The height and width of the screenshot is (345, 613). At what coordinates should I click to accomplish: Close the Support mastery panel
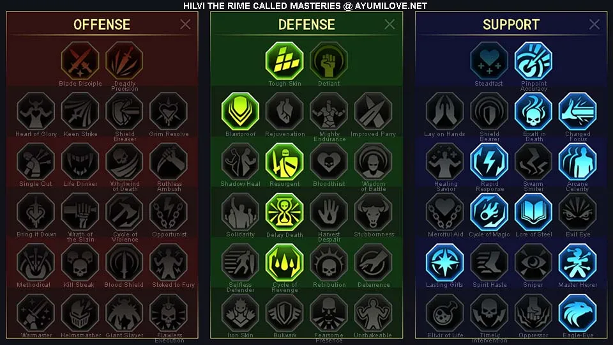[x=594, y=24]
